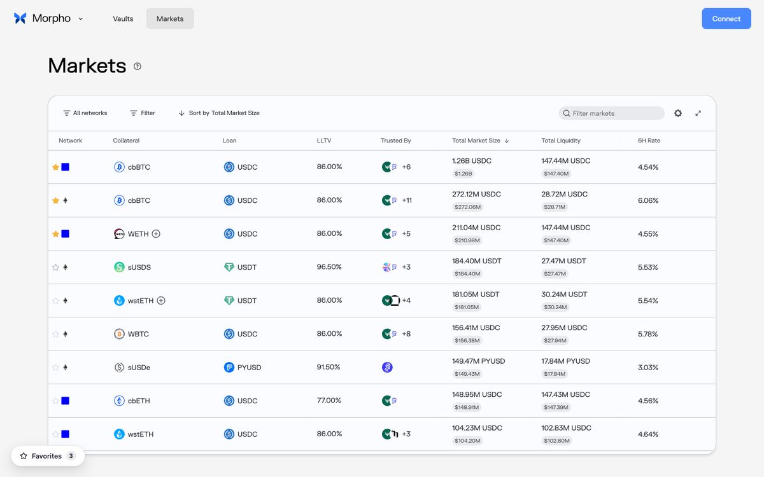Click Base network icon in cbETH row
This screenshot has height=477, width=764.
(65, 401)
